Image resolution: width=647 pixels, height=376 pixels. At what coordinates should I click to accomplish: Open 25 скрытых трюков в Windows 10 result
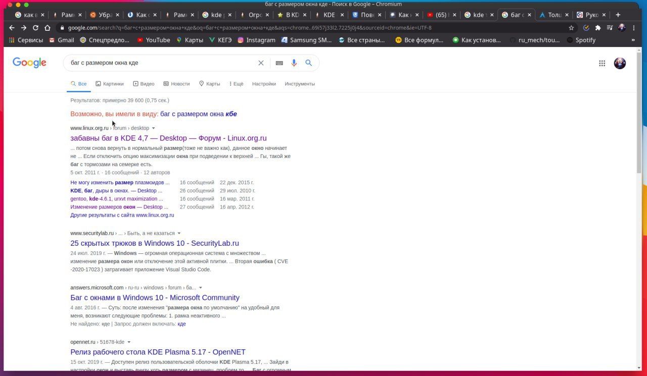tap(155, 243)
